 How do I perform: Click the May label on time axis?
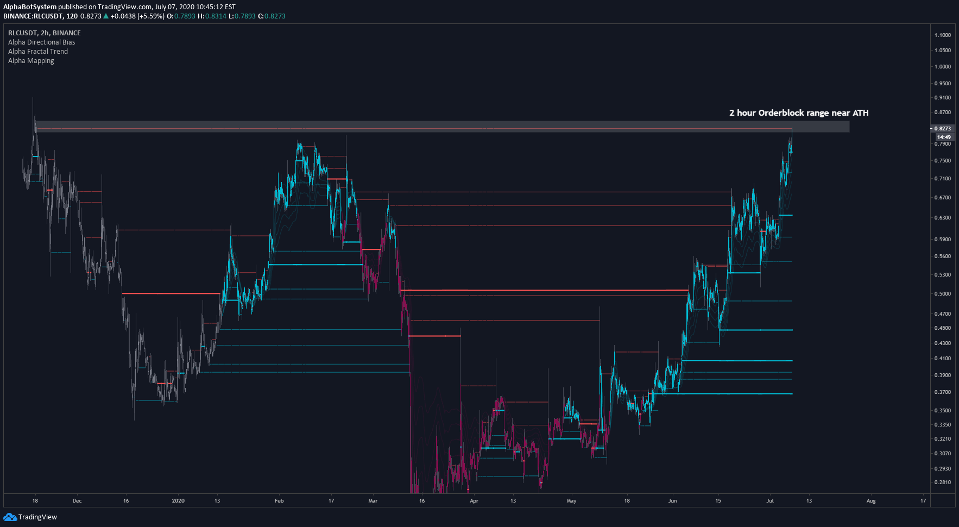click(571, 501)
